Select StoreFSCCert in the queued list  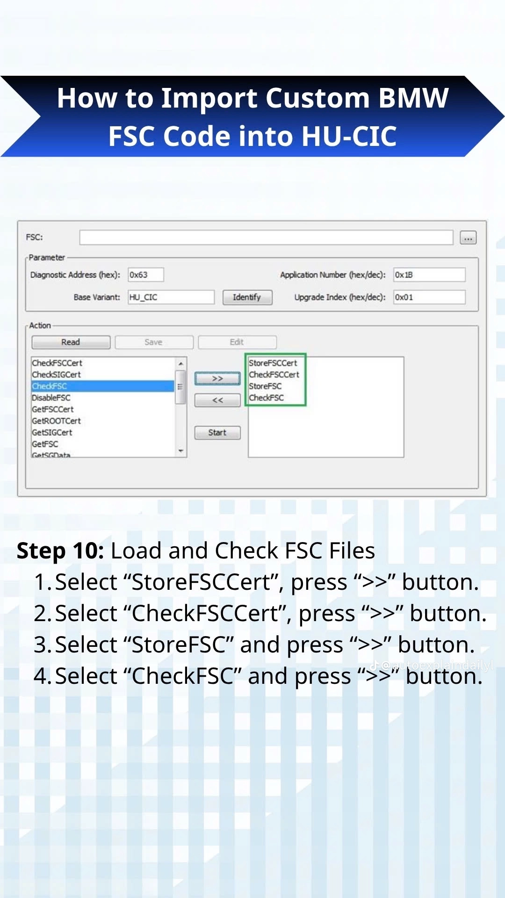[273, 363]
